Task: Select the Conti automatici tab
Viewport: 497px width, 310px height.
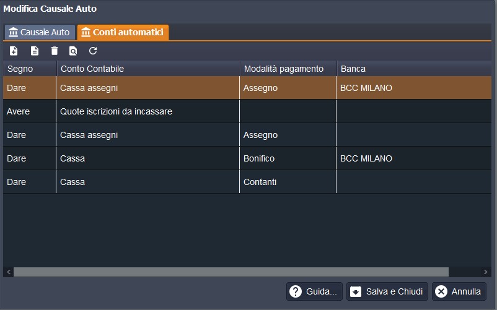Action: point(123,32)
